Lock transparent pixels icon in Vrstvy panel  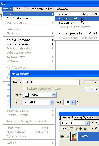[x=71, y=129]
